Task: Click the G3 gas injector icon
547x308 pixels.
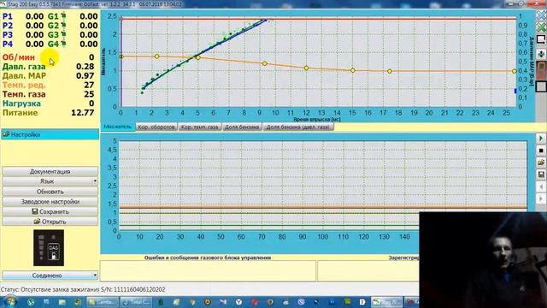Action: pos(63,34)
